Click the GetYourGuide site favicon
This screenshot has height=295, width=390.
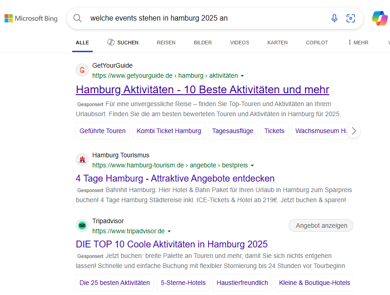82,70
